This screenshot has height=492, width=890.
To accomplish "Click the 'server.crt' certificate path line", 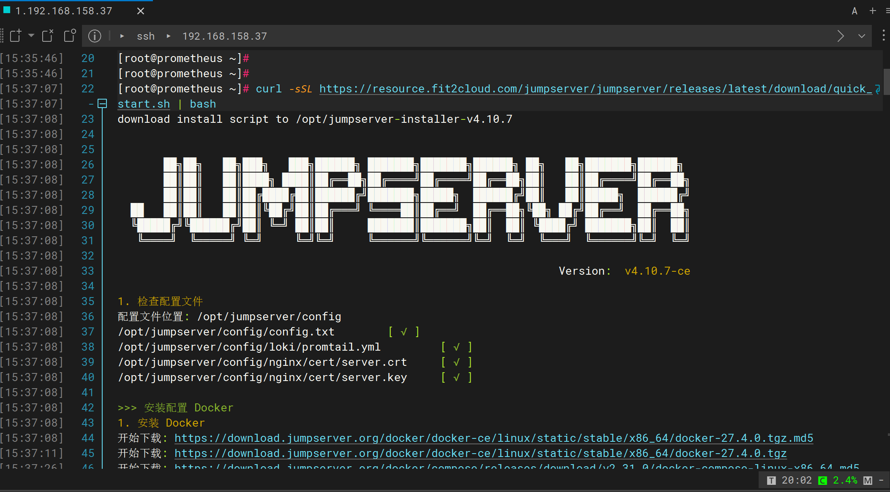I will [262, 362].
